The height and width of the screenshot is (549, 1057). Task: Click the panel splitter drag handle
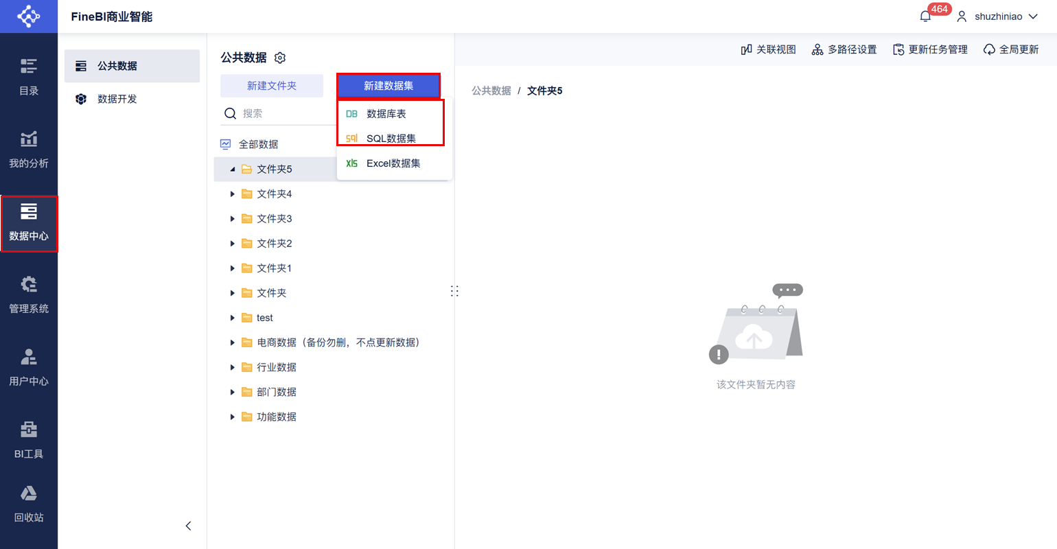[x=454, y=291]
